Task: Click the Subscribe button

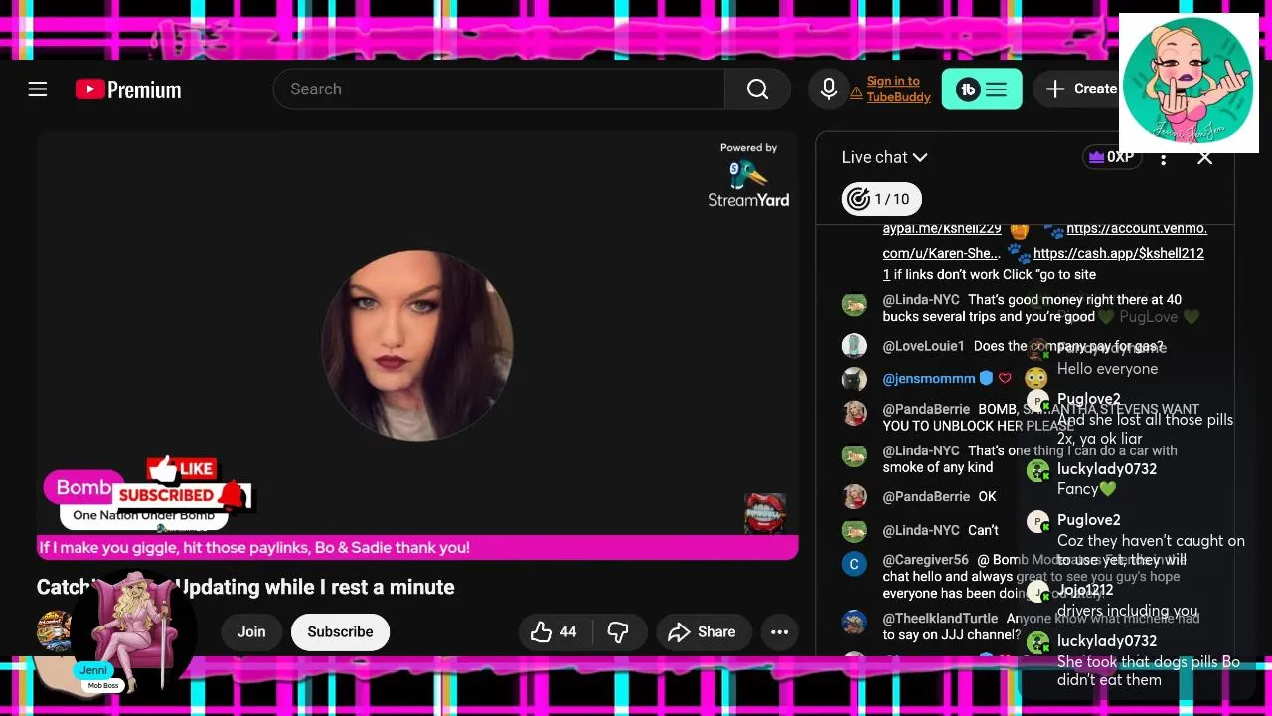Action: [340, 631]
